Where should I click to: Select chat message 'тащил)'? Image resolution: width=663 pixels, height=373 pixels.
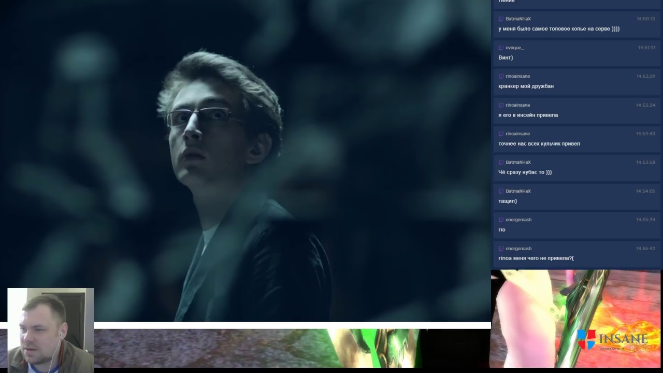click(x=508, y=201)
